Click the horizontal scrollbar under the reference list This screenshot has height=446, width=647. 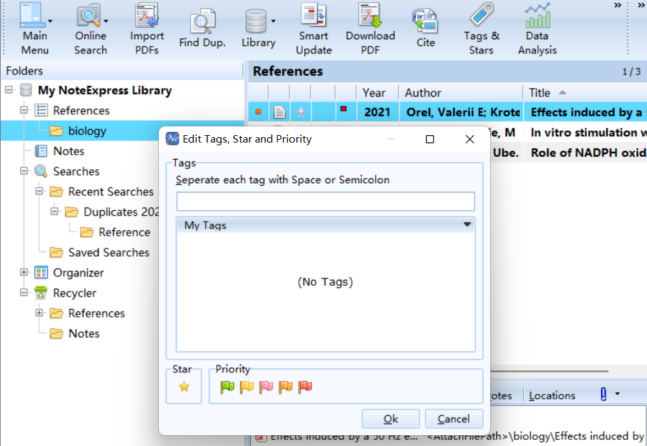pyautogui.click(x=550, y=371)
